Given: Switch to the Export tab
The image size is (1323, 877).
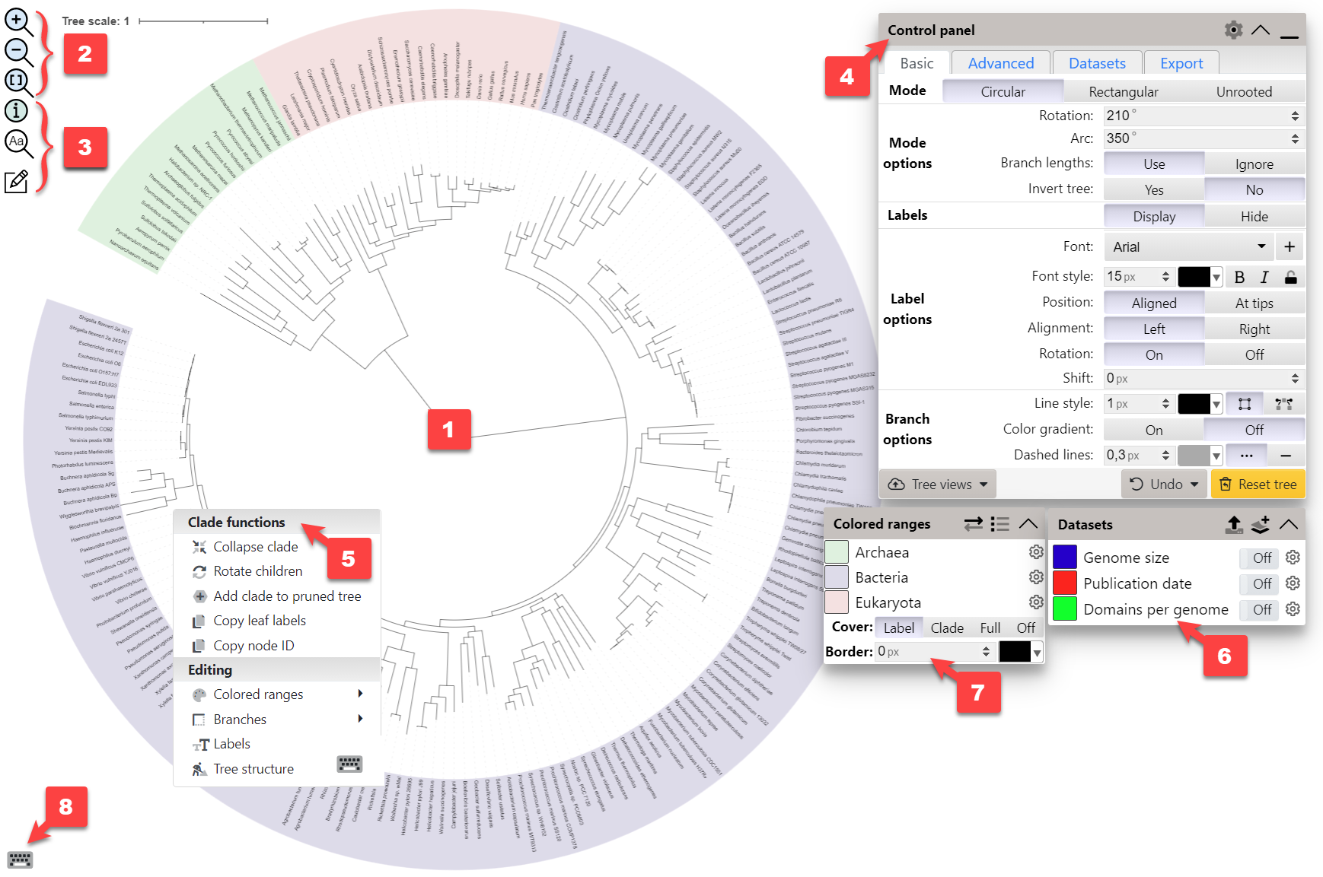Looking at the screenshot, I should (x=1181, y=63).
